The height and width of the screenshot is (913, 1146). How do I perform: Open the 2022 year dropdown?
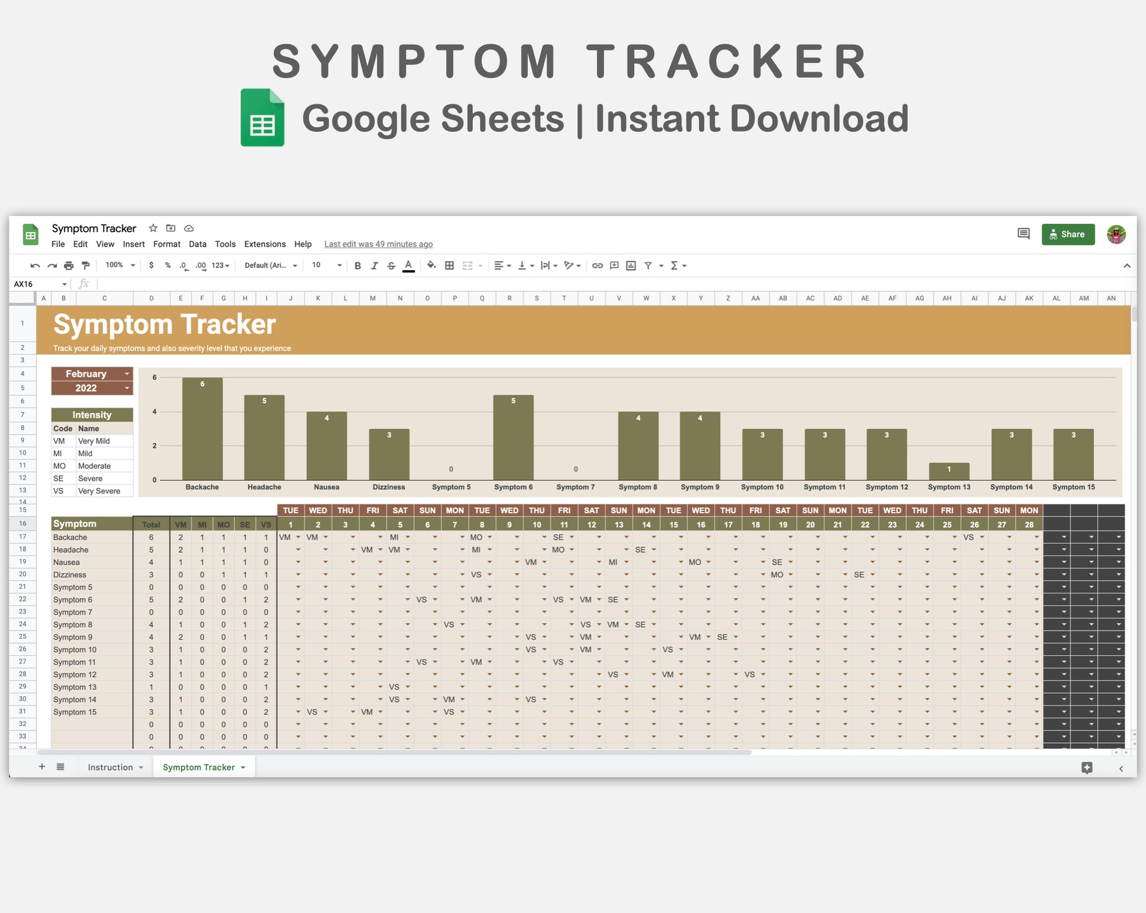tap(127, 388)
